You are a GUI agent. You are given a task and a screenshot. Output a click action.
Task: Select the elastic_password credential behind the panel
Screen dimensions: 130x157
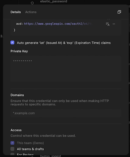click(x=54, y=2)
